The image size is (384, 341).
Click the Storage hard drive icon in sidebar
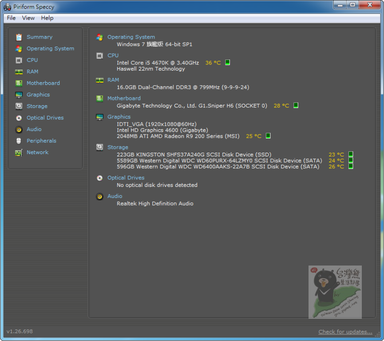point(19,106)
